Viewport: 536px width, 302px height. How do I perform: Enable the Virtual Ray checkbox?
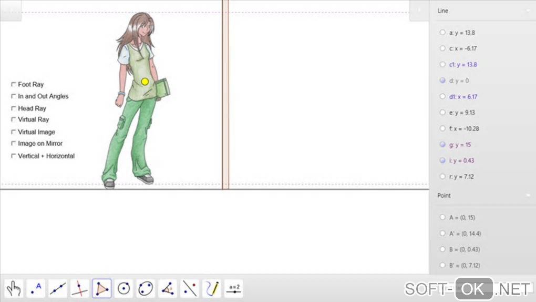coord(14,119)
